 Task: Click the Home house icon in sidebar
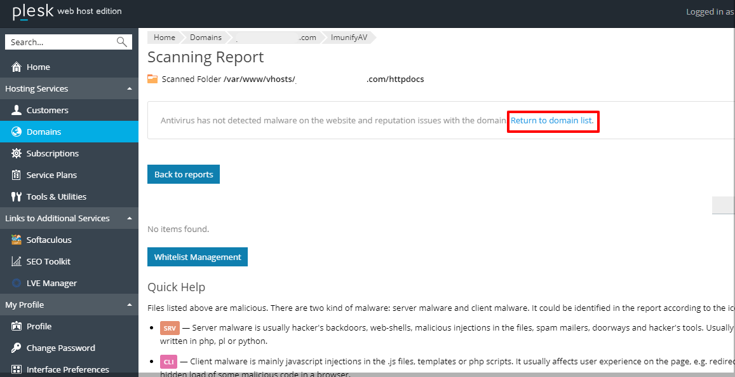click(17, 67)
